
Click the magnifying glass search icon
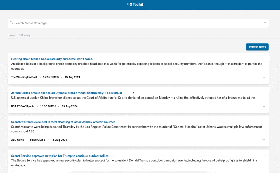coord(12,23)
